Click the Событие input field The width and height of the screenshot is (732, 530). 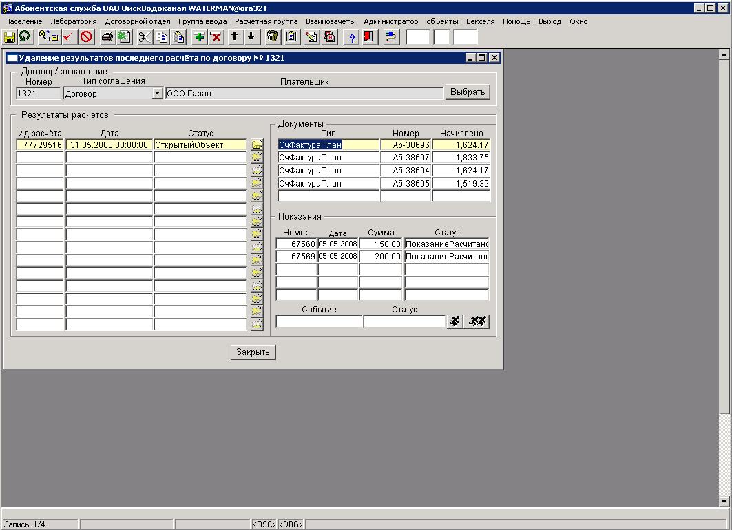[x=319, y=321]
